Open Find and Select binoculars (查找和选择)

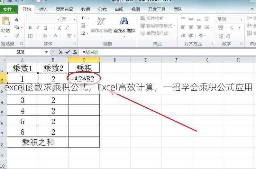(x=124, y=26)
